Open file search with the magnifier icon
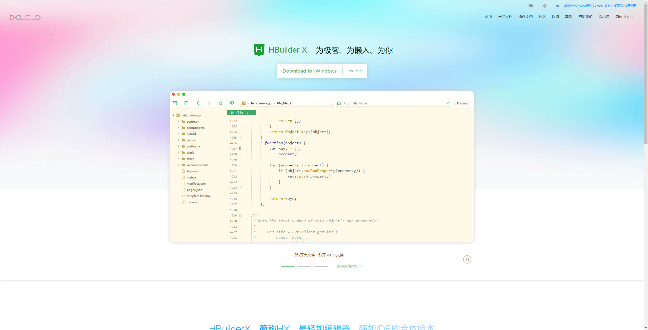 339,103
